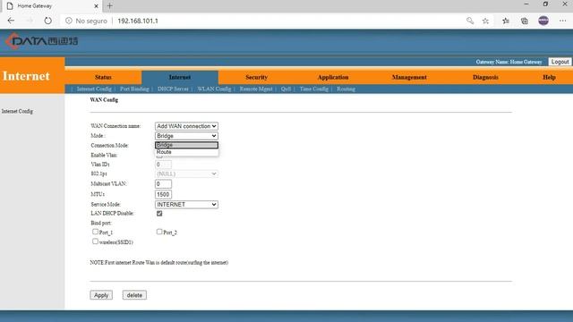Open the Service Mode INTERNET dropdown
The image size is (573, 322).
tap(186, 205)
